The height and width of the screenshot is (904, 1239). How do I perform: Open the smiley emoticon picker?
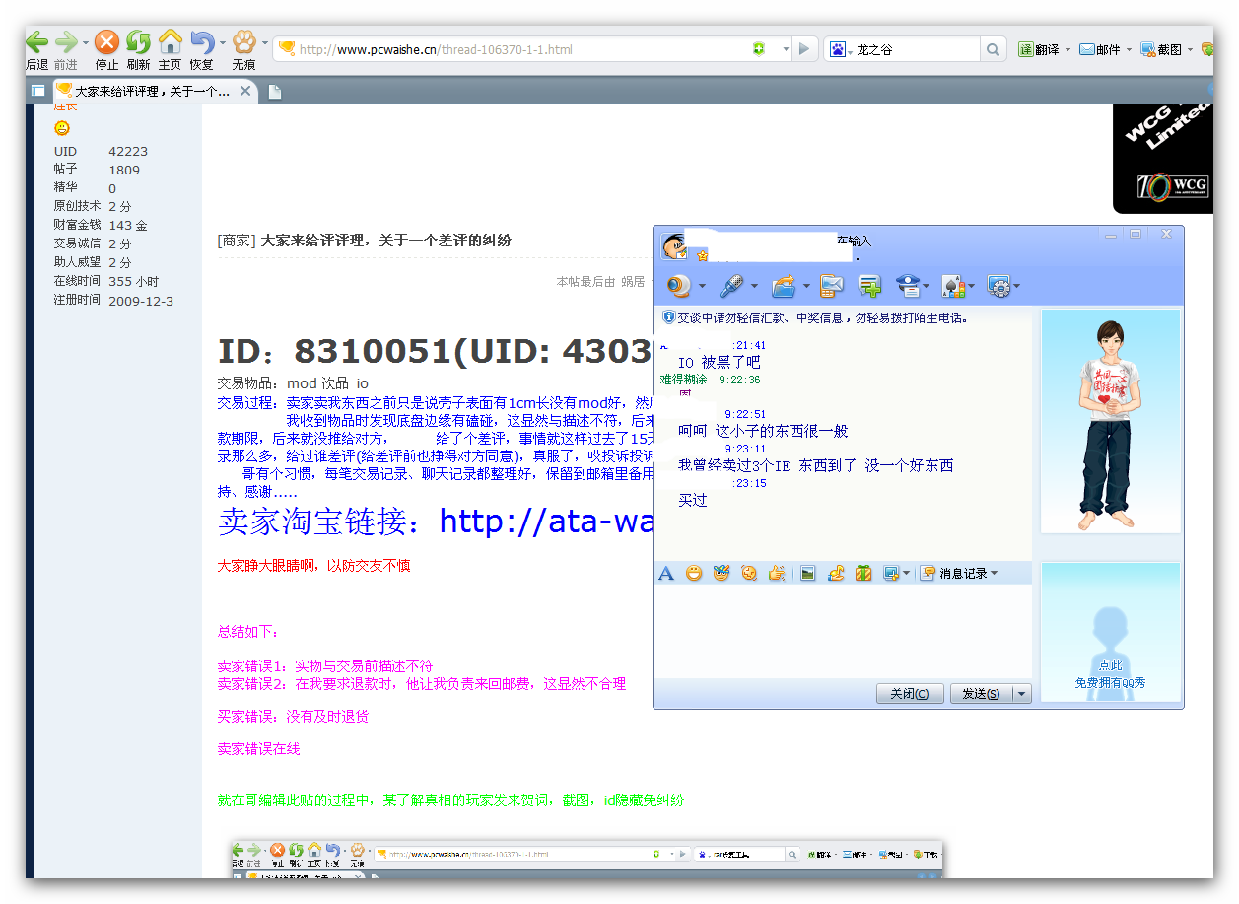pyautogui.click(x=694, y=573)
